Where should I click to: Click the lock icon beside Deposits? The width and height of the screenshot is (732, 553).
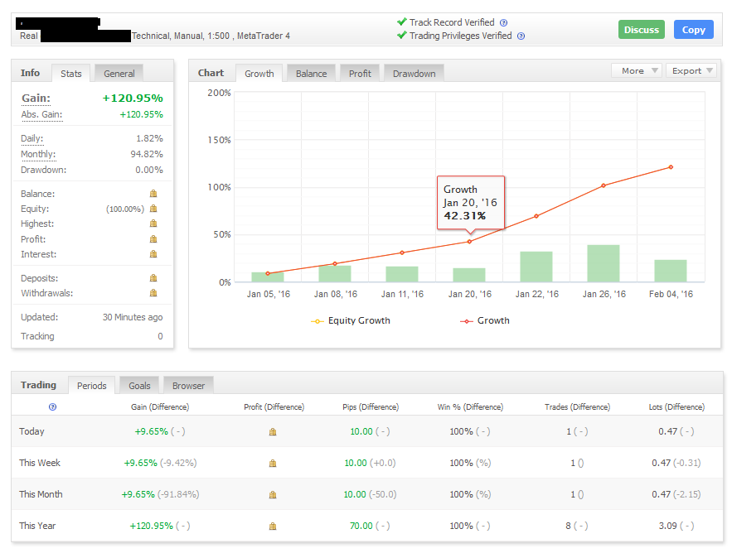pyautogui.click(x=153, y=279)
